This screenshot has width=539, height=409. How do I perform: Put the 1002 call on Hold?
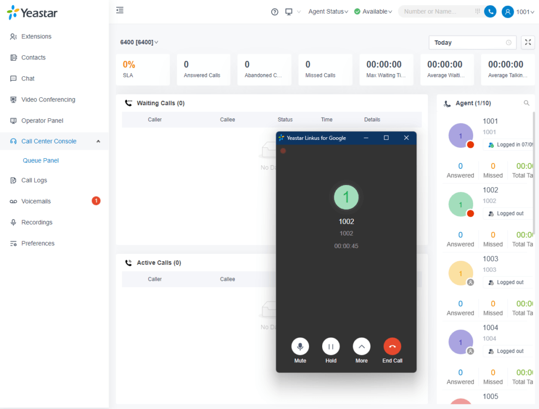click(x=331, y=346)
